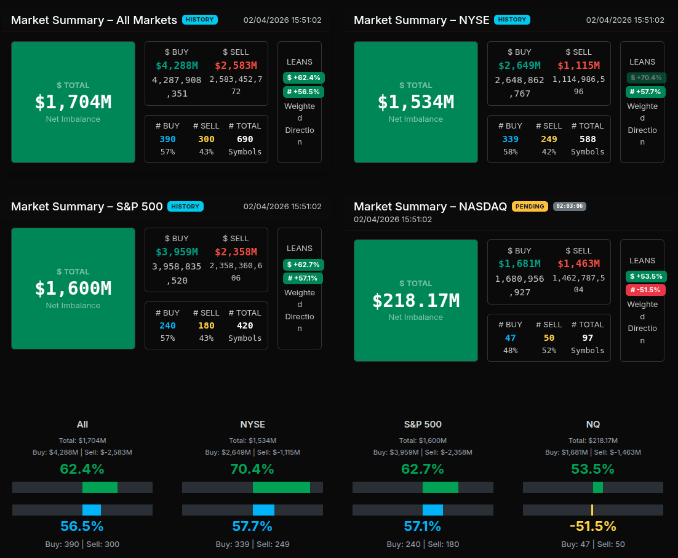The image size is (678, 558).
Task: Click the blue 57.7% bar under NYSE
Action: coord(263,510)
